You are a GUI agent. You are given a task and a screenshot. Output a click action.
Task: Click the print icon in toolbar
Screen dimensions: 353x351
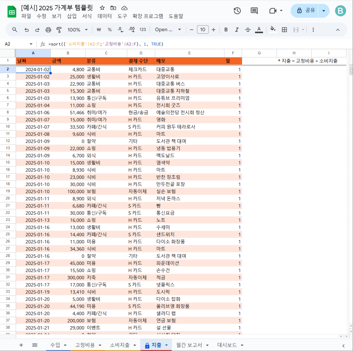tap(48, 30)
